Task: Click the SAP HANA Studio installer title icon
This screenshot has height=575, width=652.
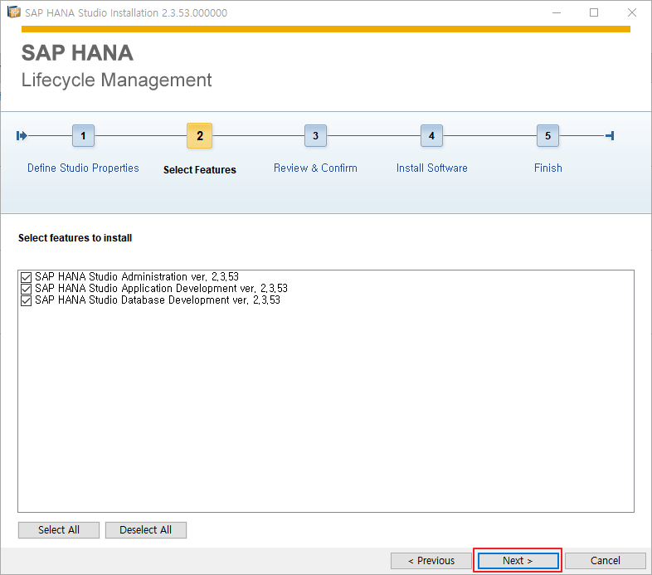Action: tap(14, 12)
